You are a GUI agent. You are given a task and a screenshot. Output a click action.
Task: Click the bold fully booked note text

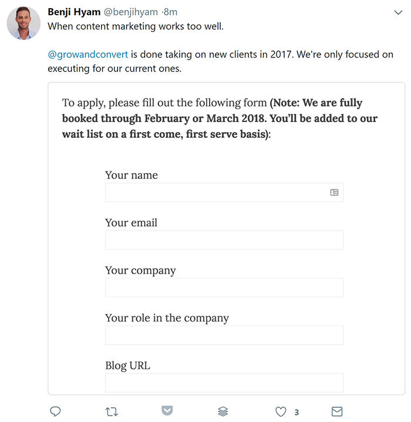(220, 118)
